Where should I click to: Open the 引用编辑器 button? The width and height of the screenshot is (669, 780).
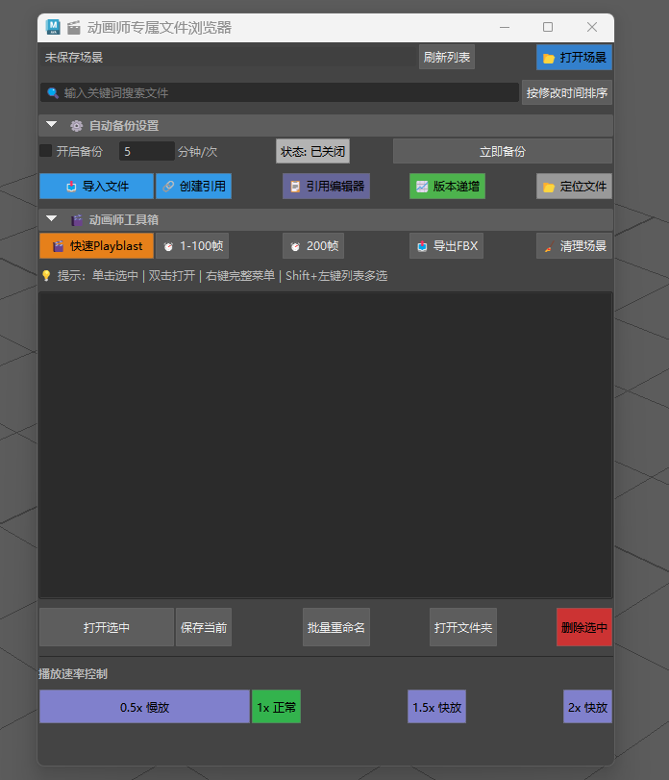(x=326, y=186)
